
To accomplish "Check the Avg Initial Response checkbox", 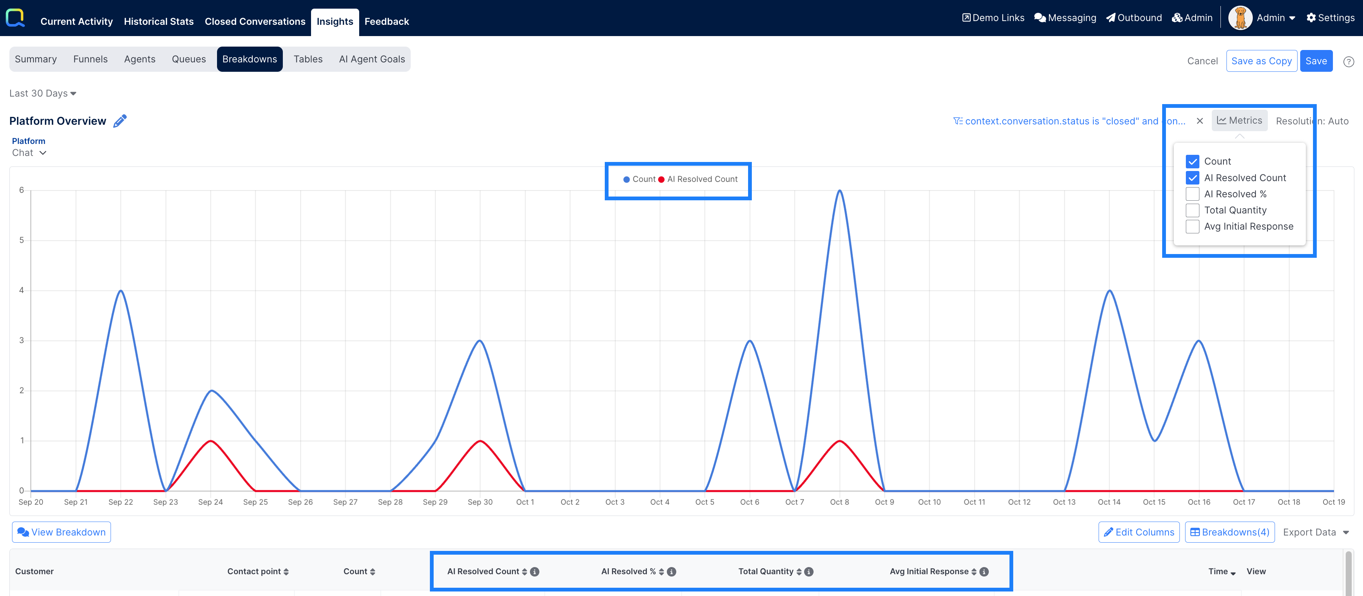I will [x=1192, y=226].
